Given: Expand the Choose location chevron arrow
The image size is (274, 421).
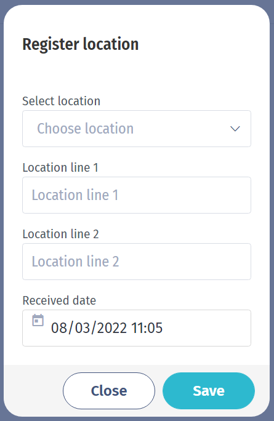Looking at the screenshot, I should click(x=235, y=129).
